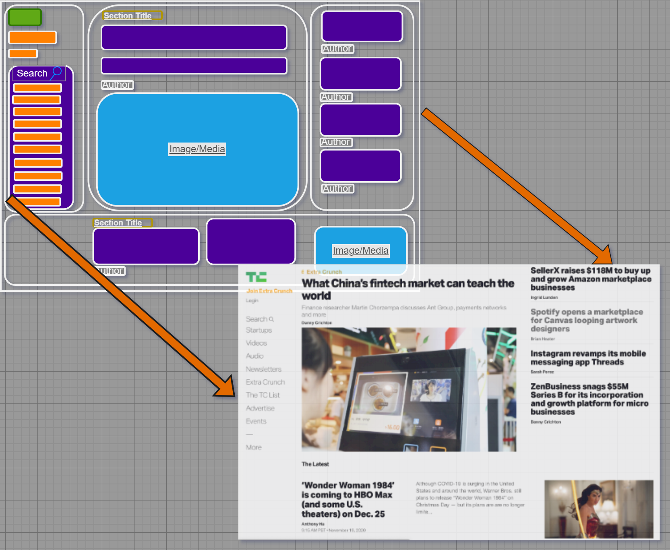Viewport: 670px width, 550px height.
Task: Open the SellerX raises $118M article
Action: coord(590,279)
